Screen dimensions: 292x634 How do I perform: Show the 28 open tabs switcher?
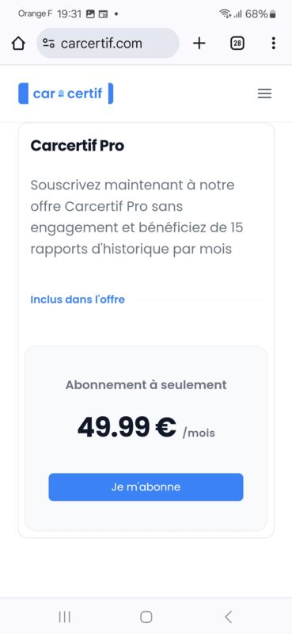point(237,44)
